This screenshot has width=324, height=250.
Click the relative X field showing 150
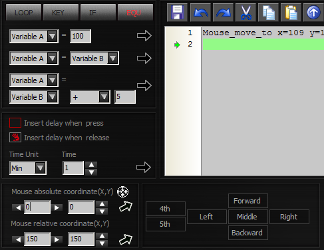(x=37, y=239)
